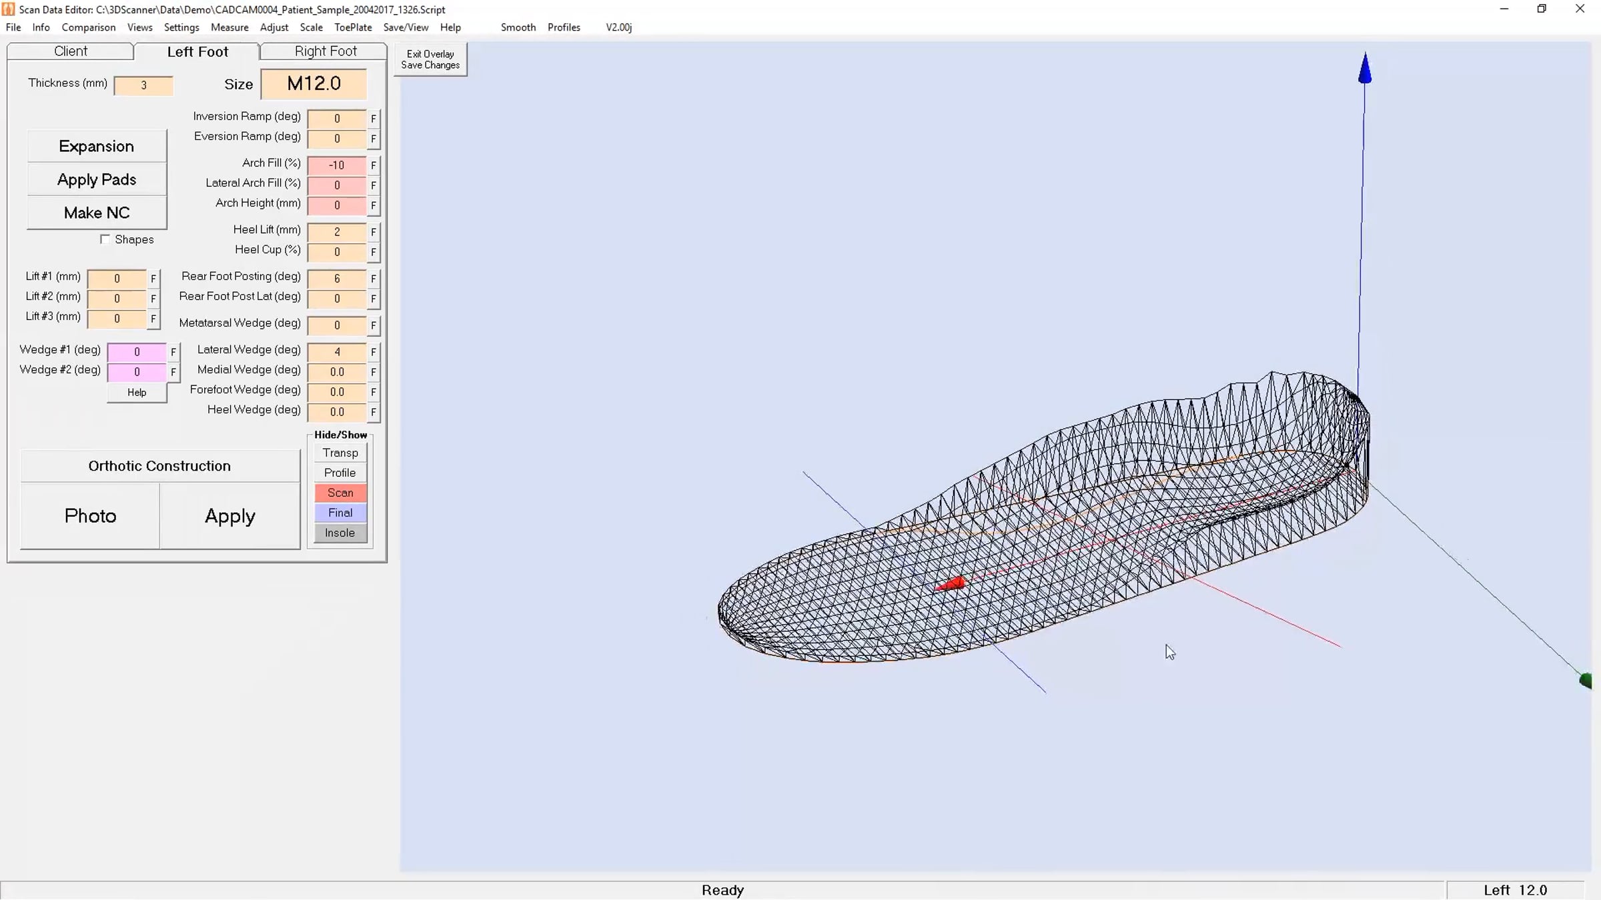Click the app icon in title bar
1601x900 pixels.
(9, 9)
